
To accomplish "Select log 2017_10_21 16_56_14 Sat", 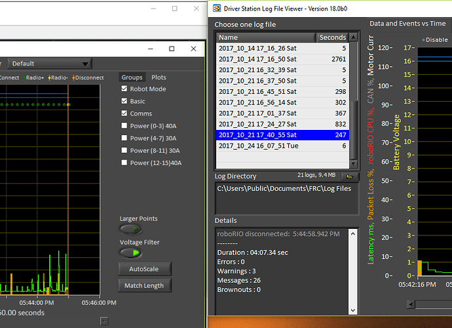I will point(282,102).
